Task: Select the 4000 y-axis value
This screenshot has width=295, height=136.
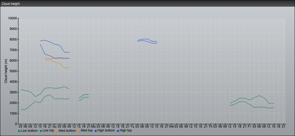Action: point(13,82)
